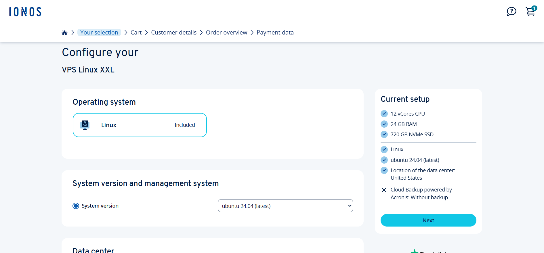This screenshot has width=544, height=253.
Task: Click checkmark icon next to 24 GB RAM
Action: tap(384, 124)
